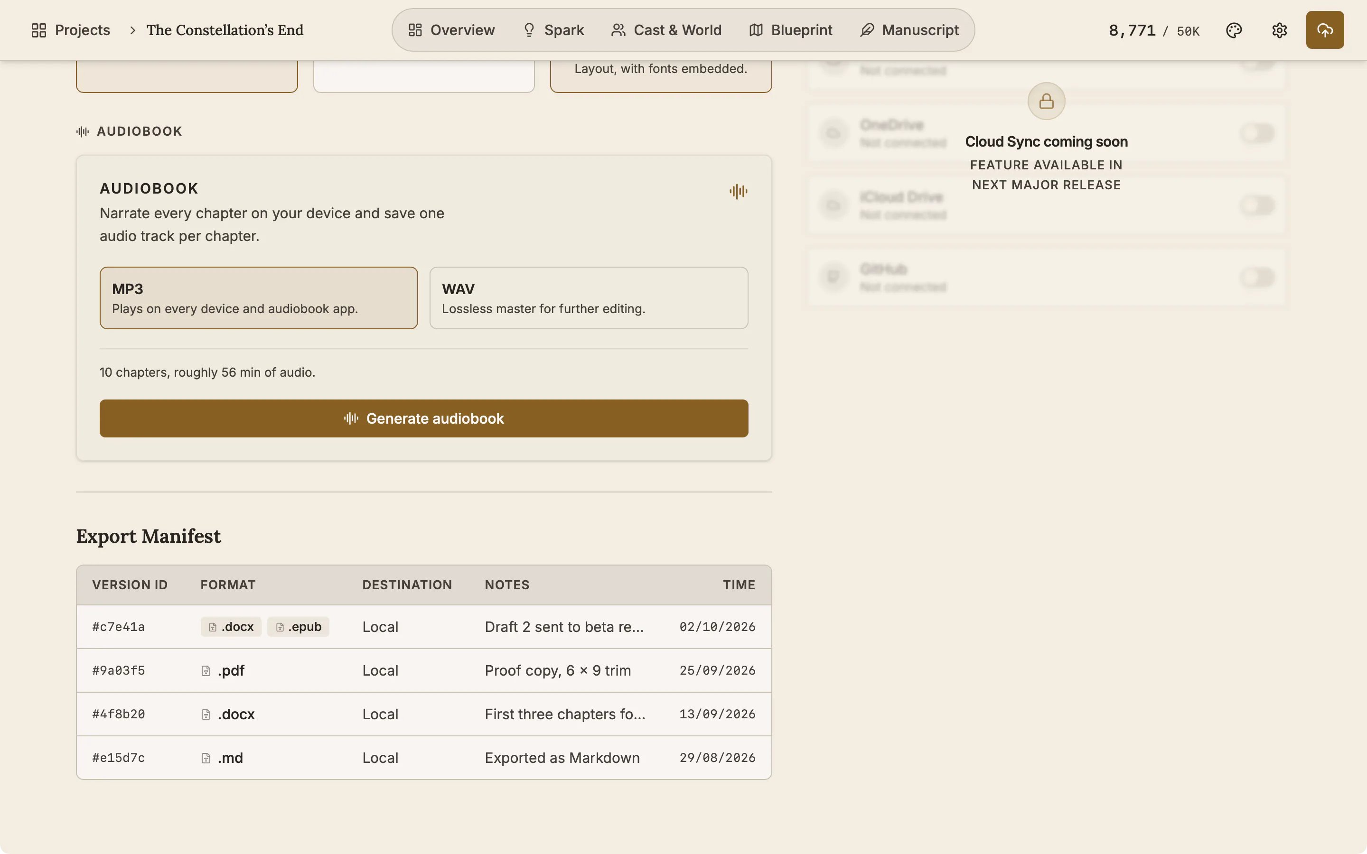Click the waveform icon in the Audiobook card
Screen dimensions: 1367x854
pos(738,192)
